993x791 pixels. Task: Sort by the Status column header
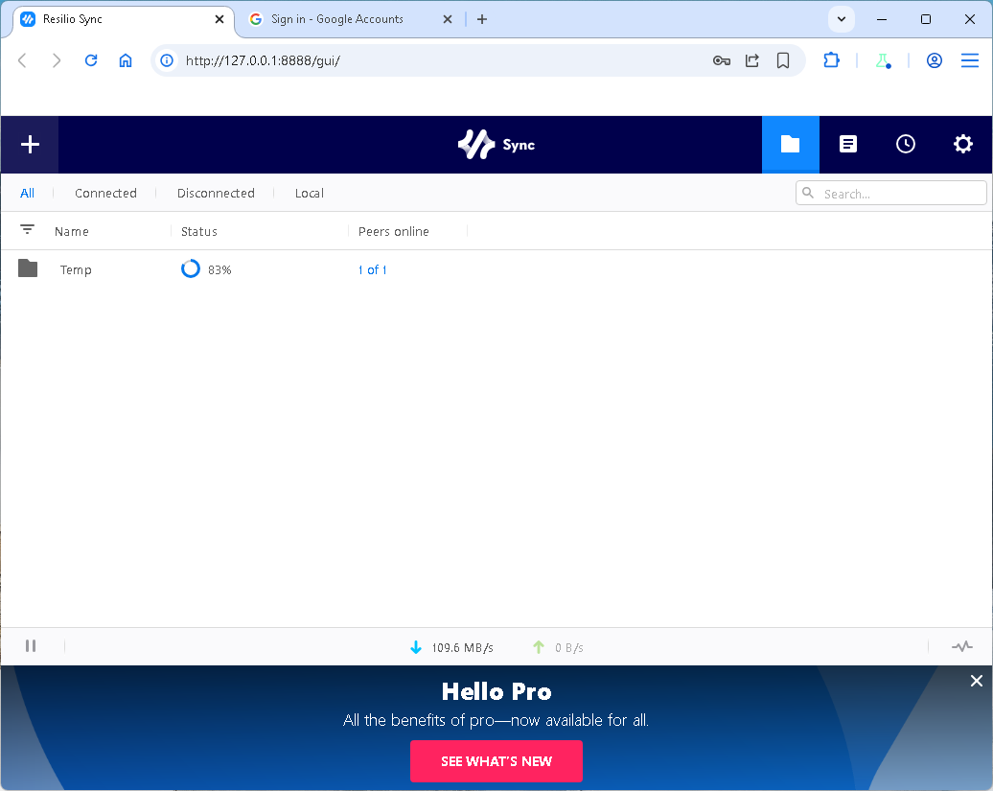(198, 232)
